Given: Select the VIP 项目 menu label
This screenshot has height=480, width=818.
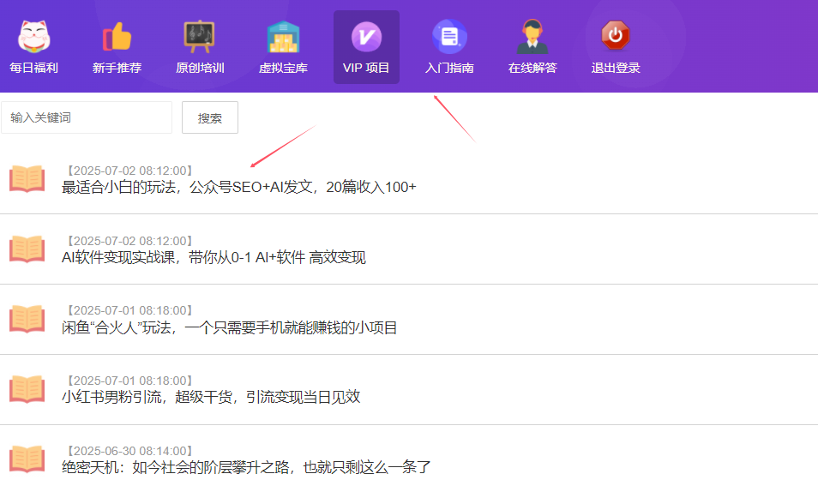Looking at the screenshot, I should [x=366, y=68].
